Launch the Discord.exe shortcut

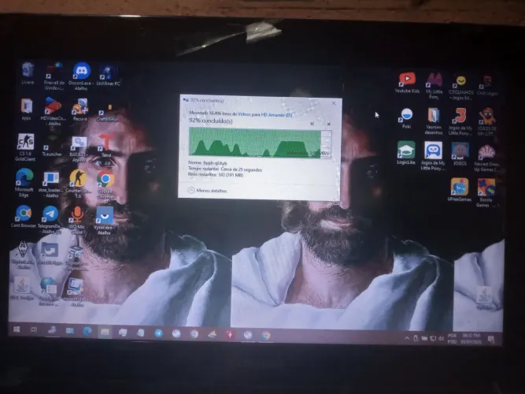coord(81,76)
